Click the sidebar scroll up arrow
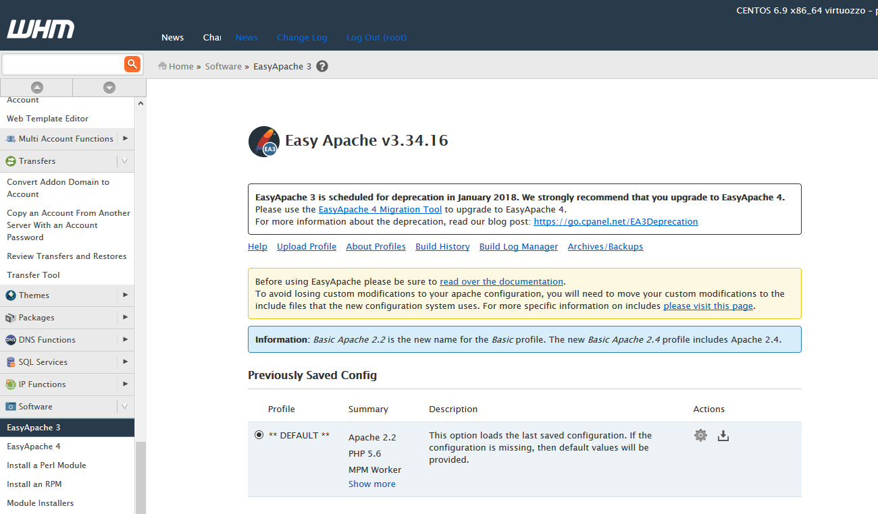Image resolution: width=878 pixels, height=514 pixels. click(141, 104)
